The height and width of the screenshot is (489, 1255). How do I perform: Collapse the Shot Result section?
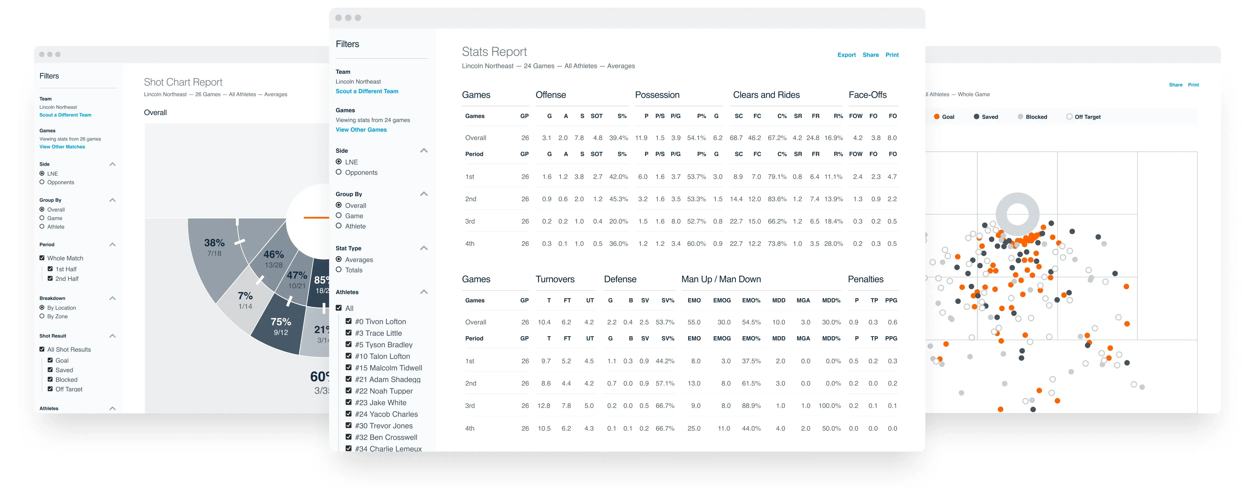pos(112,336)
